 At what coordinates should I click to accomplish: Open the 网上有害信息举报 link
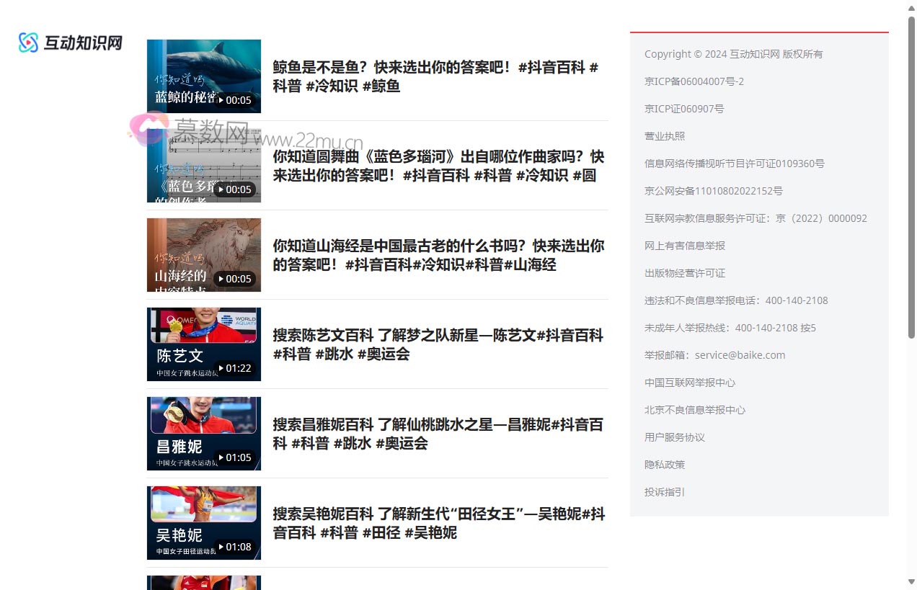684,245
